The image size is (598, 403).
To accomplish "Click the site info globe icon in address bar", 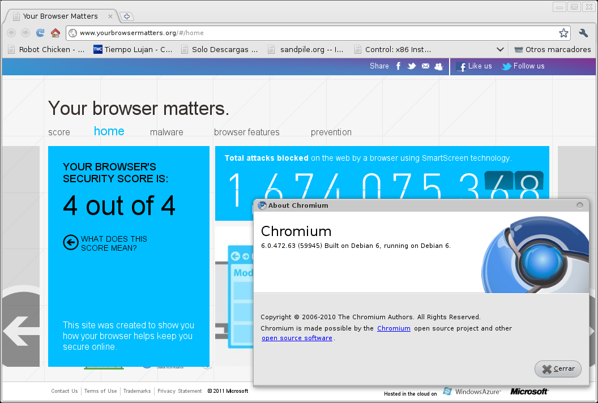I will pos(73,33).
